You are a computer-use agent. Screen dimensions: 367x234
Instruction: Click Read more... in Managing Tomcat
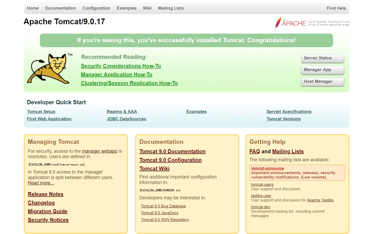coord(41,183)
